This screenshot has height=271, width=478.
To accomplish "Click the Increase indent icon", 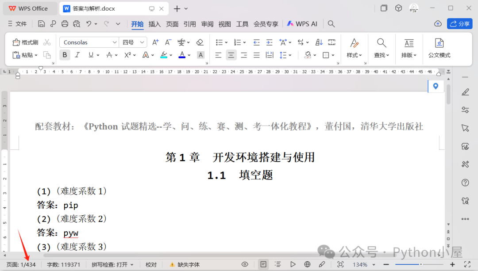I will tap(269, 42).
